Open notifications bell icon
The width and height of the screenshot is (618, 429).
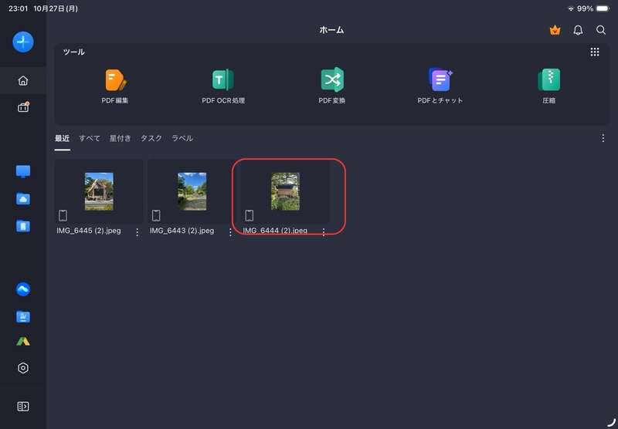pyautogui.click(x=578, y=30)
